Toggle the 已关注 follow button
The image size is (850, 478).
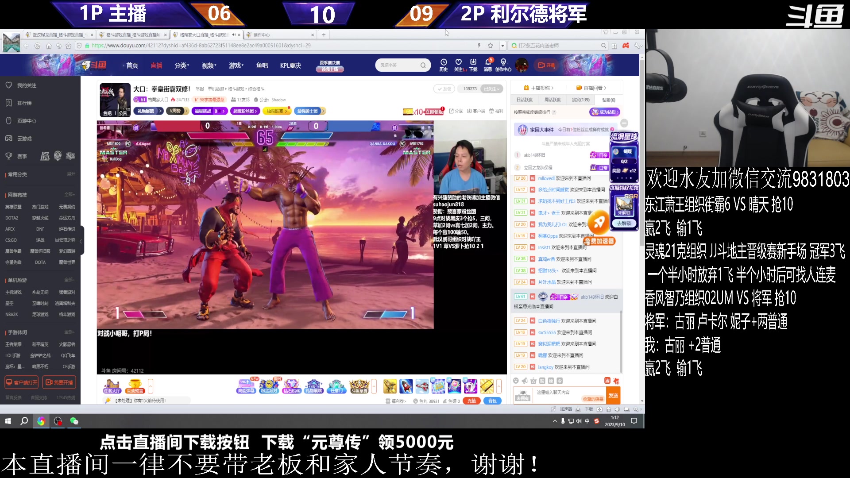(x=491, y=89)
